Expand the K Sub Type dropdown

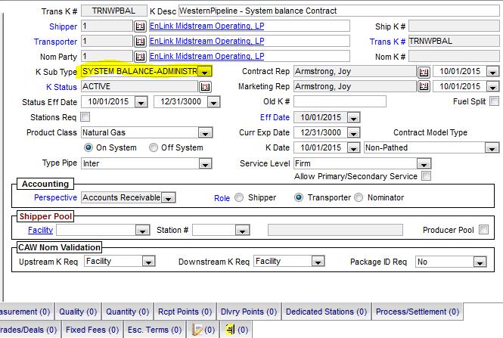tap(204, 72)
